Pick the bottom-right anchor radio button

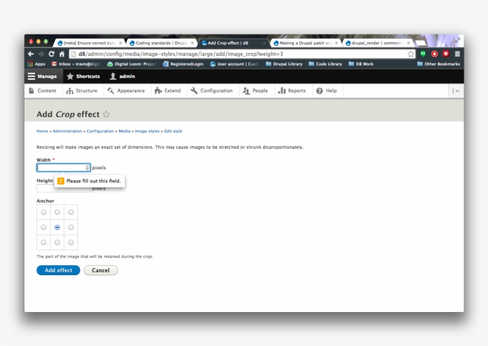(71, 243)
